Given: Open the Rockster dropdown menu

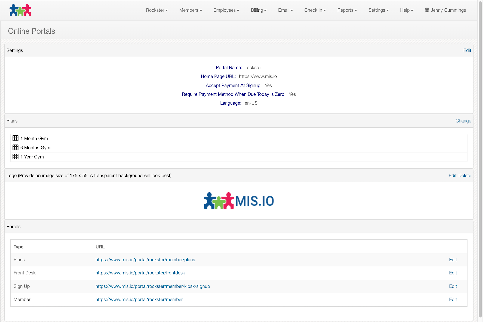Looking at the screenshot, I should click(157, 10).
